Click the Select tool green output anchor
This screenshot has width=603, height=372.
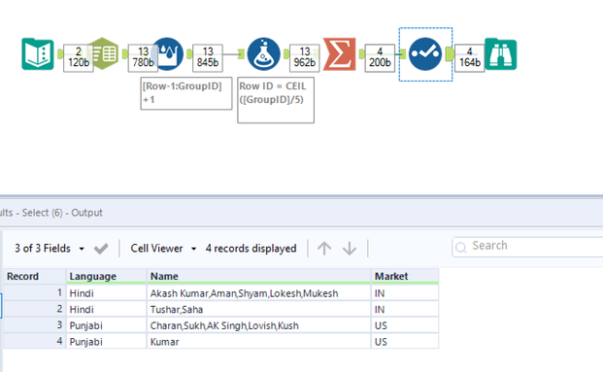pyautogui.click(x=450, y=53)
